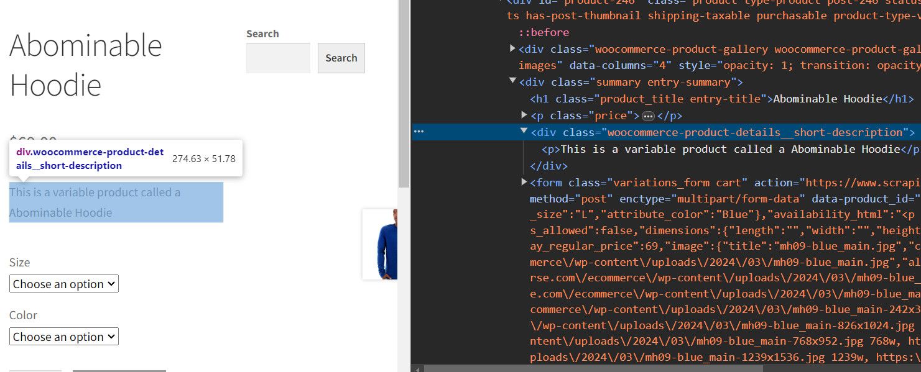Click the Search button on the webpage
The height and width of the screenshot is (372, 921).
(x=341, y=58)
